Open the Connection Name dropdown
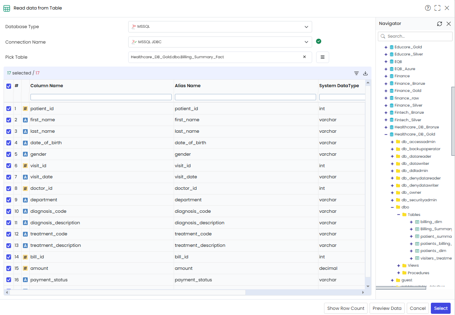The height and width of the screenshot is (315, 455). [220, 42]
